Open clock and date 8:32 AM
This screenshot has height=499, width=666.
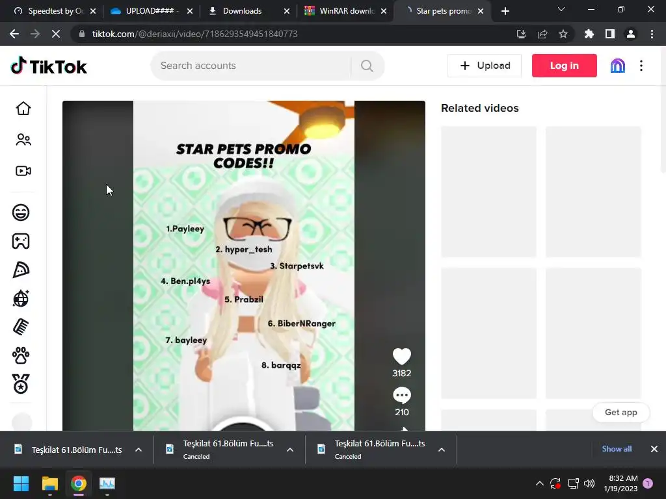[x=620, y=483]
